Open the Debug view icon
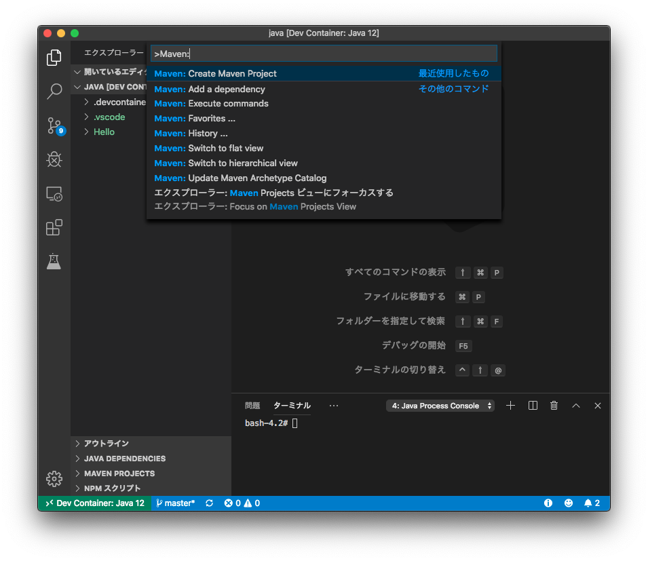The height and width of the screenshot is (561, 648). [54, 159]
